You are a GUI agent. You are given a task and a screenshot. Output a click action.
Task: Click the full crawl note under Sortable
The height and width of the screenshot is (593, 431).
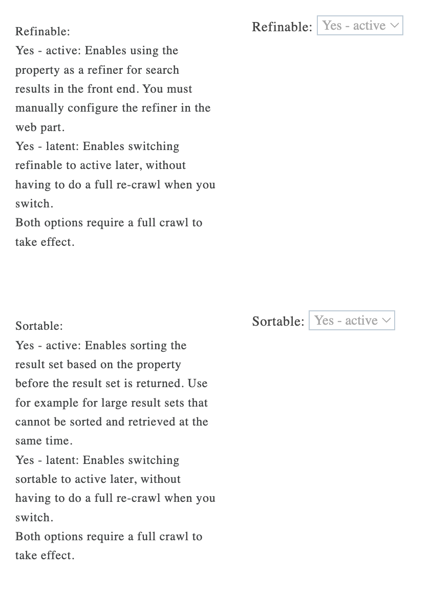click(107, 546)
